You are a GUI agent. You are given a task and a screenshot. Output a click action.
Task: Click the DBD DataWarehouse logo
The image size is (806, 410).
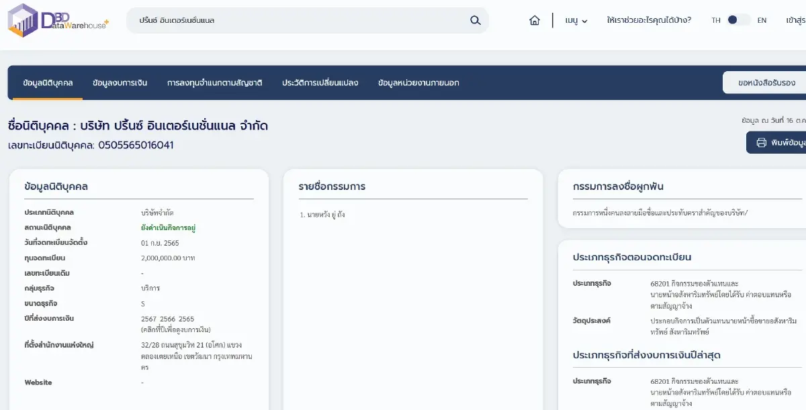[58, 20]
